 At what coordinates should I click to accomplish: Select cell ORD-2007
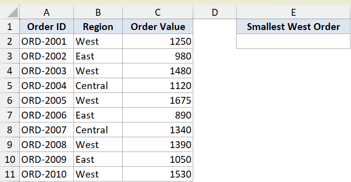point(46,130)
